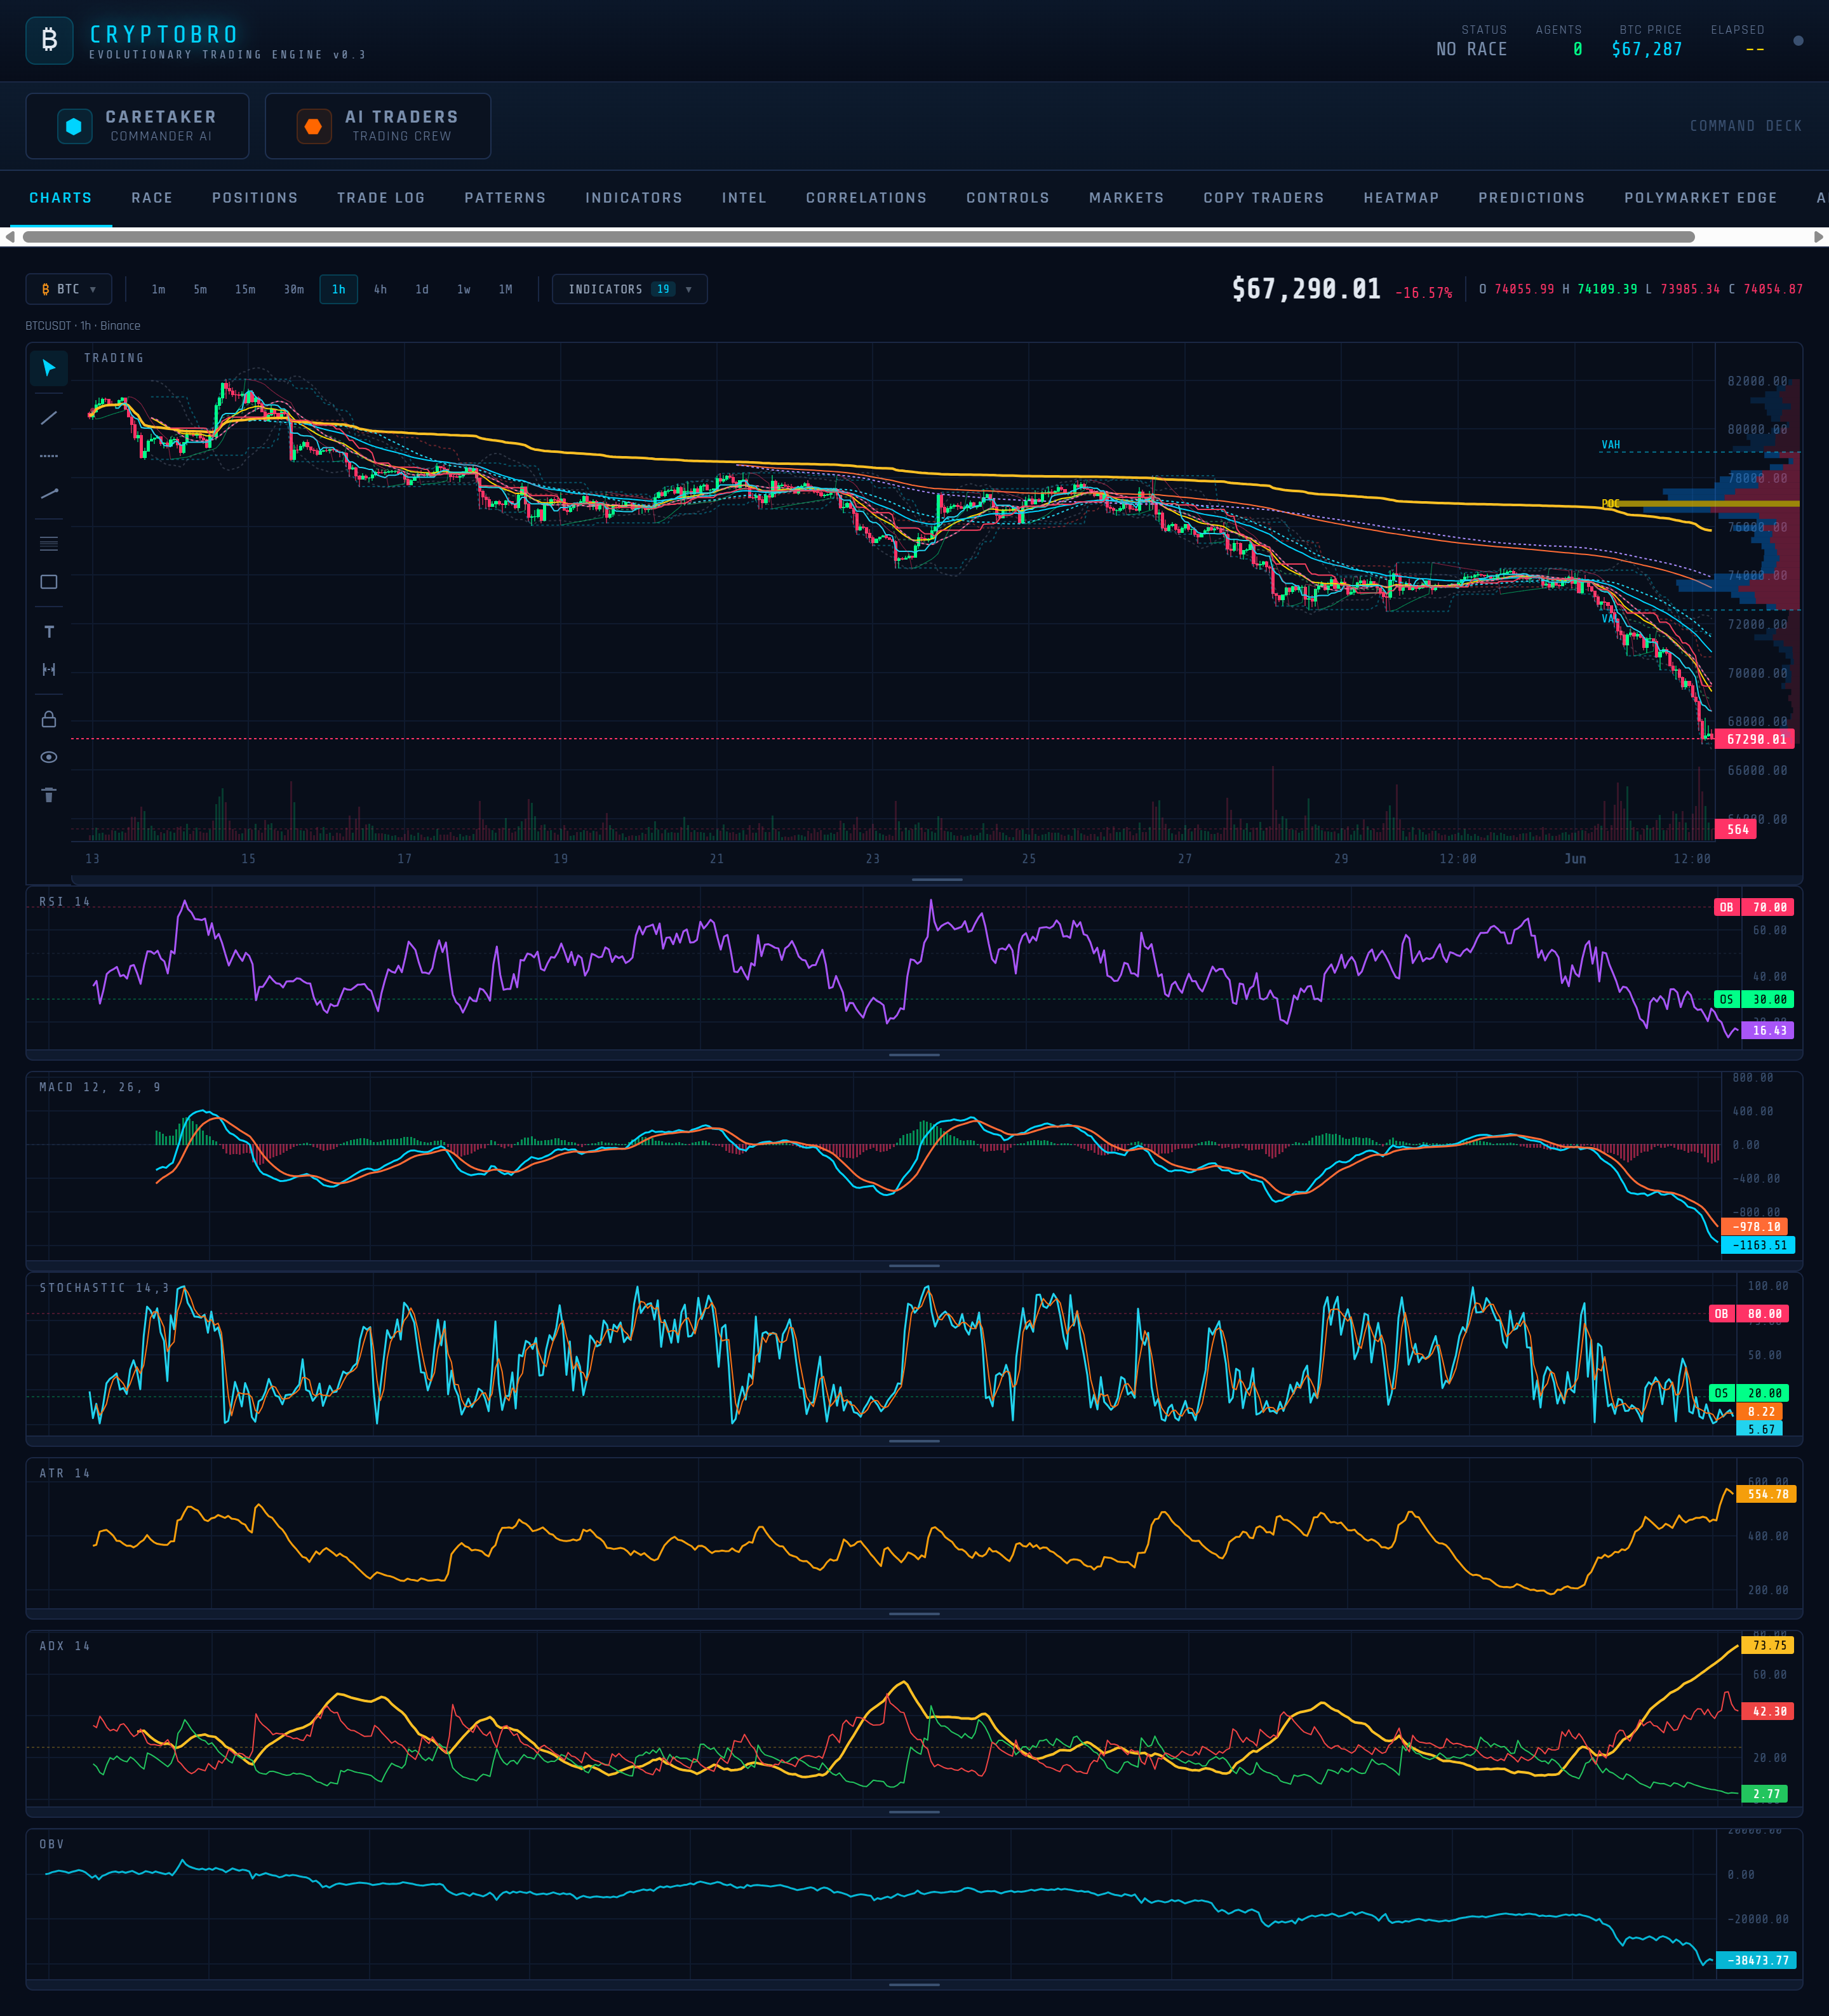
Task: Switch to the 15m timeframe
Action: [245, 289]
